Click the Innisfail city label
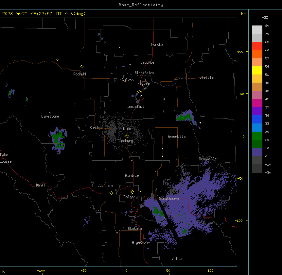Image resolution: width=282 pixels, height=275 pixels. 136,106
